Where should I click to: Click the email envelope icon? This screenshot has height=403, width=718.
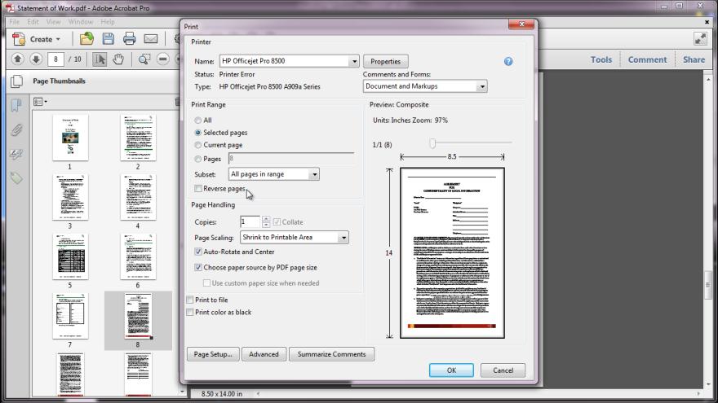(x=151, y=39)
